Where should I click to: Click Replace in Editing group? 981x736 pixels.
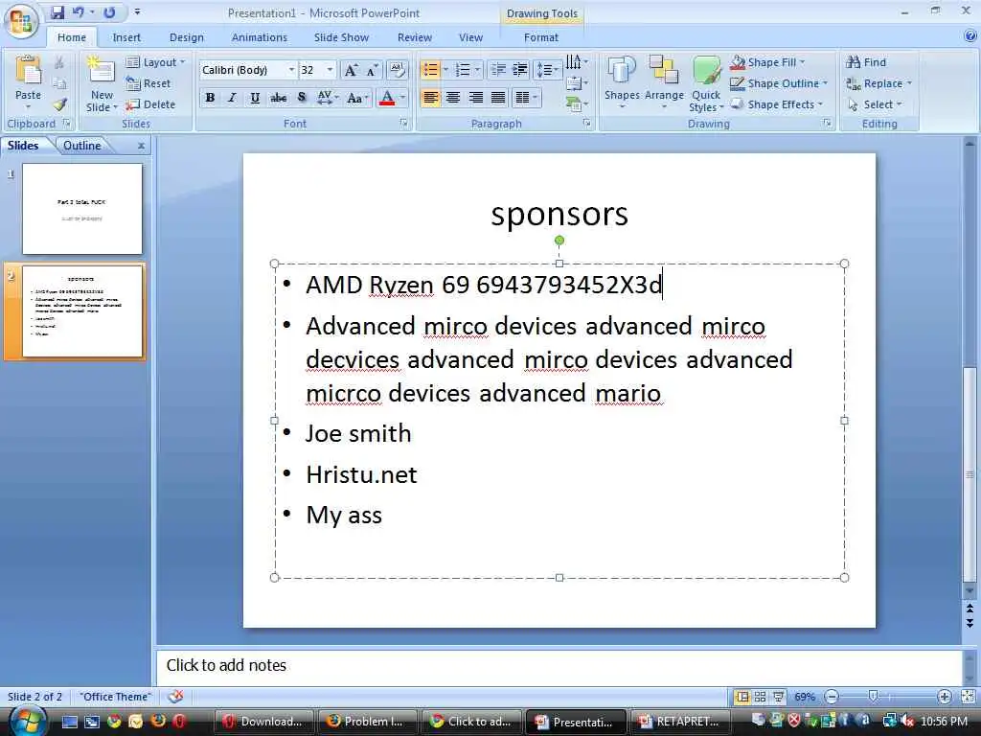tap(879, 83)
